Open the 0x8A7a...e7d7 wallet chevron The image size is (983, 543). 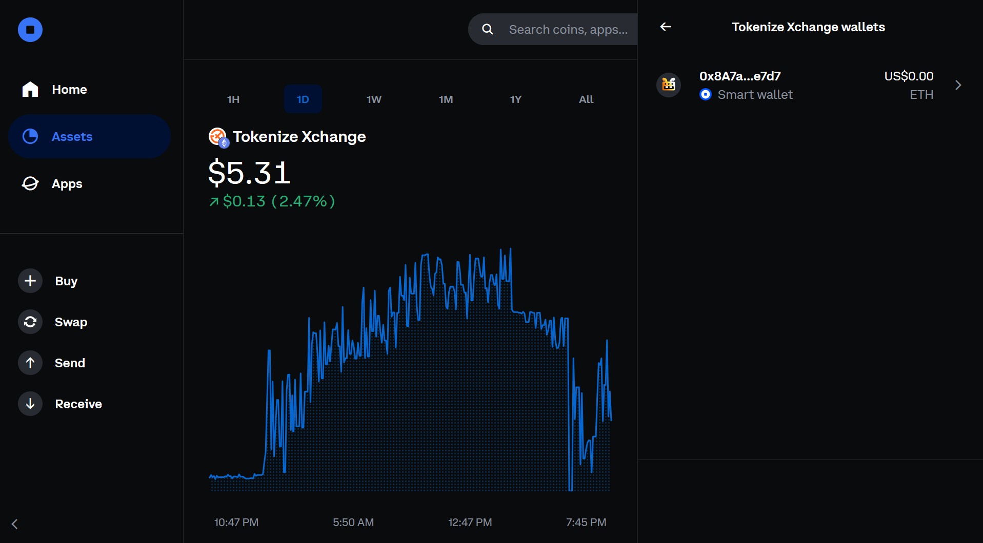click(x=958, y=85)
